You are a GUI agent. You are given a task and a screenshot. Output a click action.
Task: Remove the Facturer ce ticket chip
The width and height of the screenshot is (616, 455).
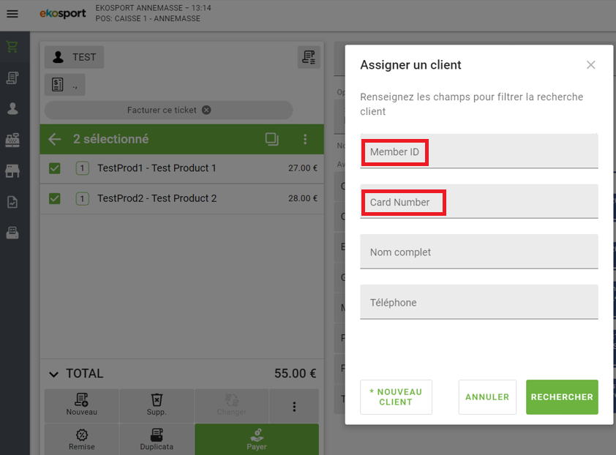point(206,110)
